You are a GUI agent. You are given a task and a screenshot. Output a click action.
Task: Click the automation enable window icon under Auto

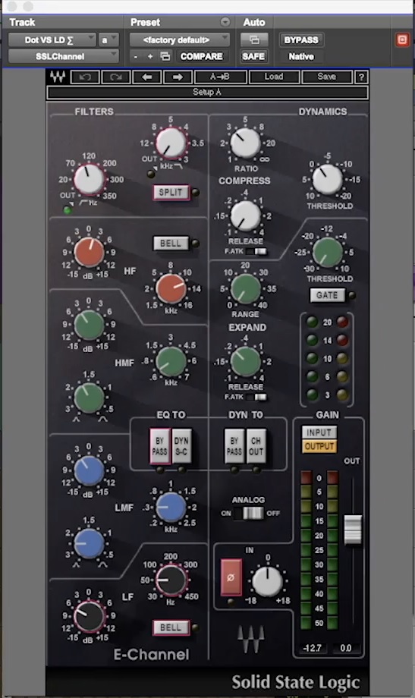click(x=254, y=40)
